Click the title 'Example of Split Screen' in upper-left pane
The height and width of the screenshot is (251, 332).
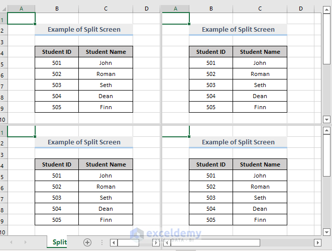[84, 30]
